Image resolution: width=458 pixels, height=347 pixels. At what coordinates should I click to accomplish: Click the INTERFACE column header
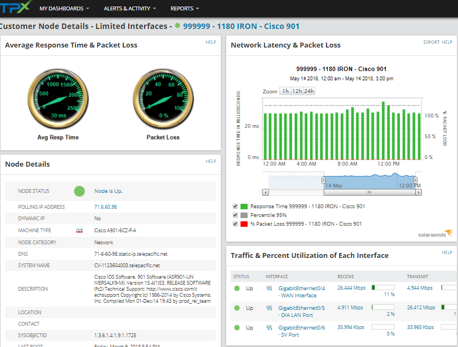pyautogui.click(x=277, y=277)
